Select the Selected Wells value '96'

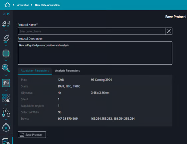60,112
